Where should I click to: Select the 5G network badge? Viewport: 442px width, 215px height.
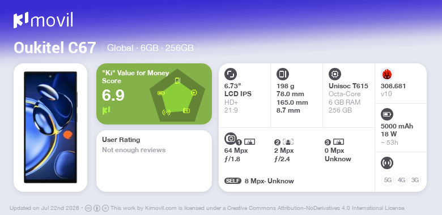pyautogui.click(x=388, y=180)
